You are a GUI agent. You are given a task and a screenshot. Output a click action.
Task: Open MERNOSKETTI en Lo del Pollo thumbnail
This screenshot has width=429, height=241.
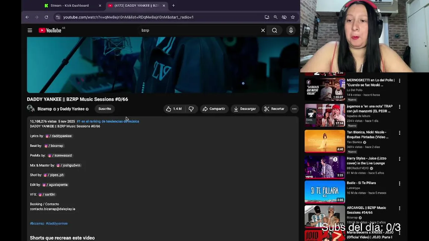(x=325, y=89)
